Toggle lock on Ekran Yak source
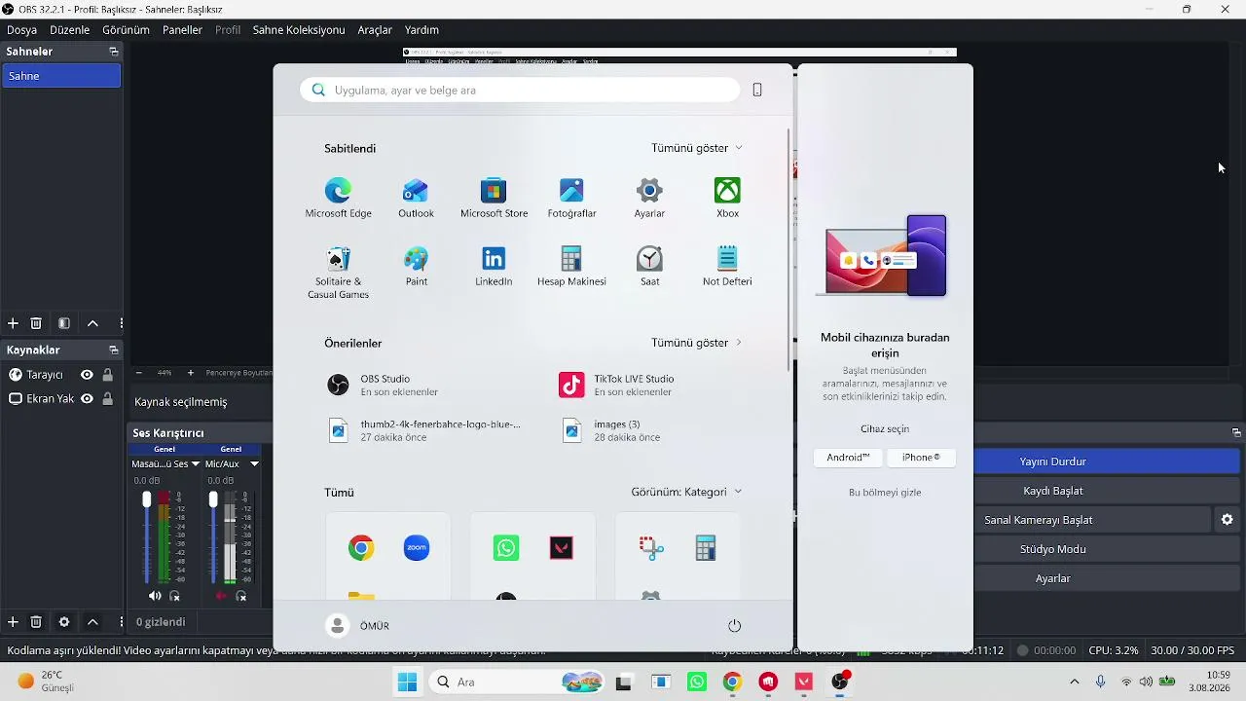 point(108,398)
